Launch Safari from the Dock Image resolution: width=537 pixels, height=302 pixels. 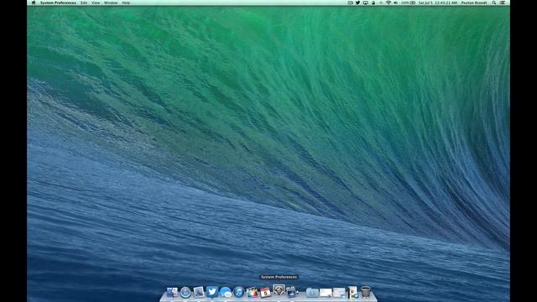(185, 293)
